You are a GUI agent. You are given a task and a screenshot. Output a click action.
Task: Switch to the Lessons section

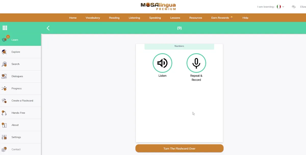175,18
